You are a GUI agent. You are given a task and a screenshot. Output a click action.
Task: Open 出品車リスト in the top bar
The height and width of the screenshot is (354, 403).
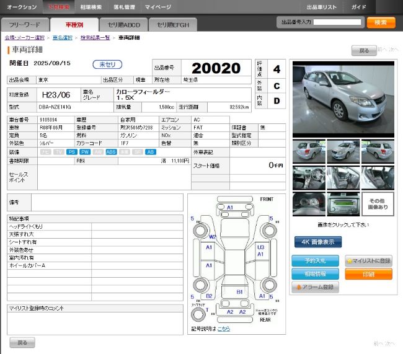(322, 7)
